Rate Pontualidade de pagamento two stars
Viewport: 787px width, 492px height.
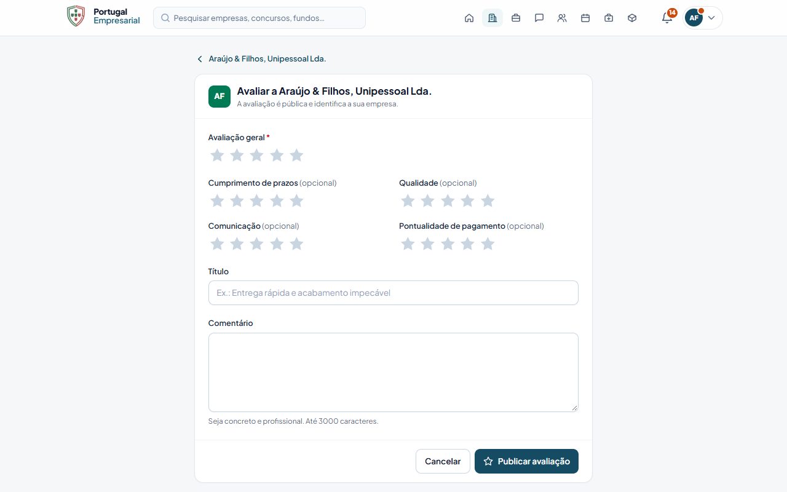point(427,244)
